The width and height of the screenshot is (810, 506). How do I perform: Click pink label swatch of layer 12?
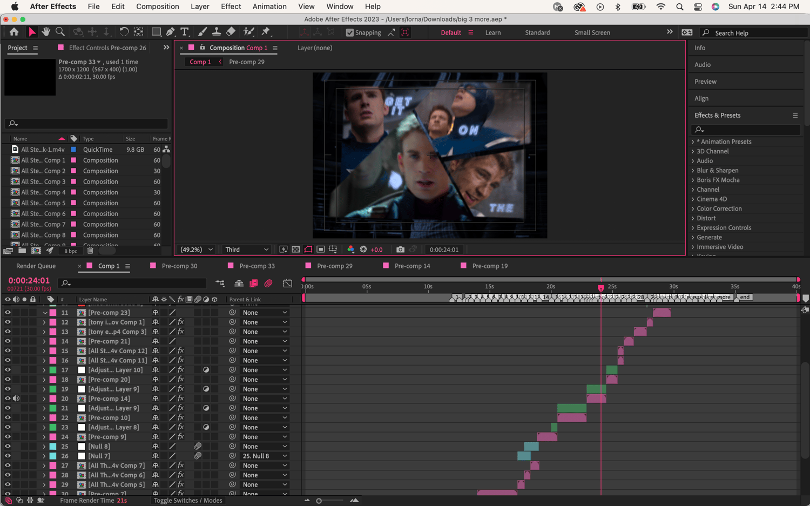[53, 322]
